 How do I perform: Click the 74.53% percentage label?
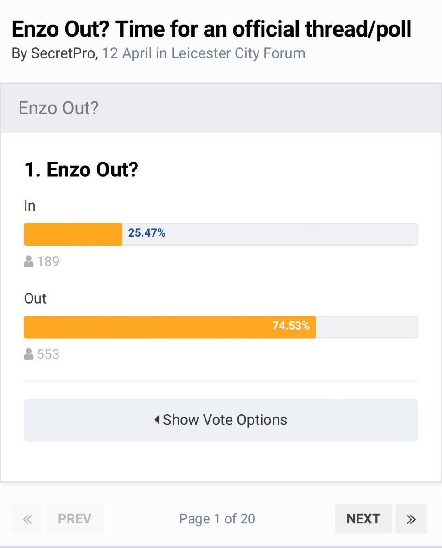(291, 326)
